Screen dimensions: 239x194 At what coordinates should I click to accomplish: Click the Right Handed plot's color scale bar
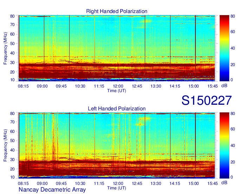pos(224,48)
